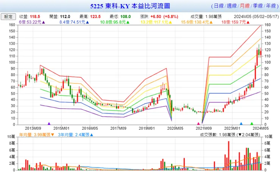Click the latest candlestick at chart's right edge
The width and height of the screenshot is (280, 172).
click(261, 52)
